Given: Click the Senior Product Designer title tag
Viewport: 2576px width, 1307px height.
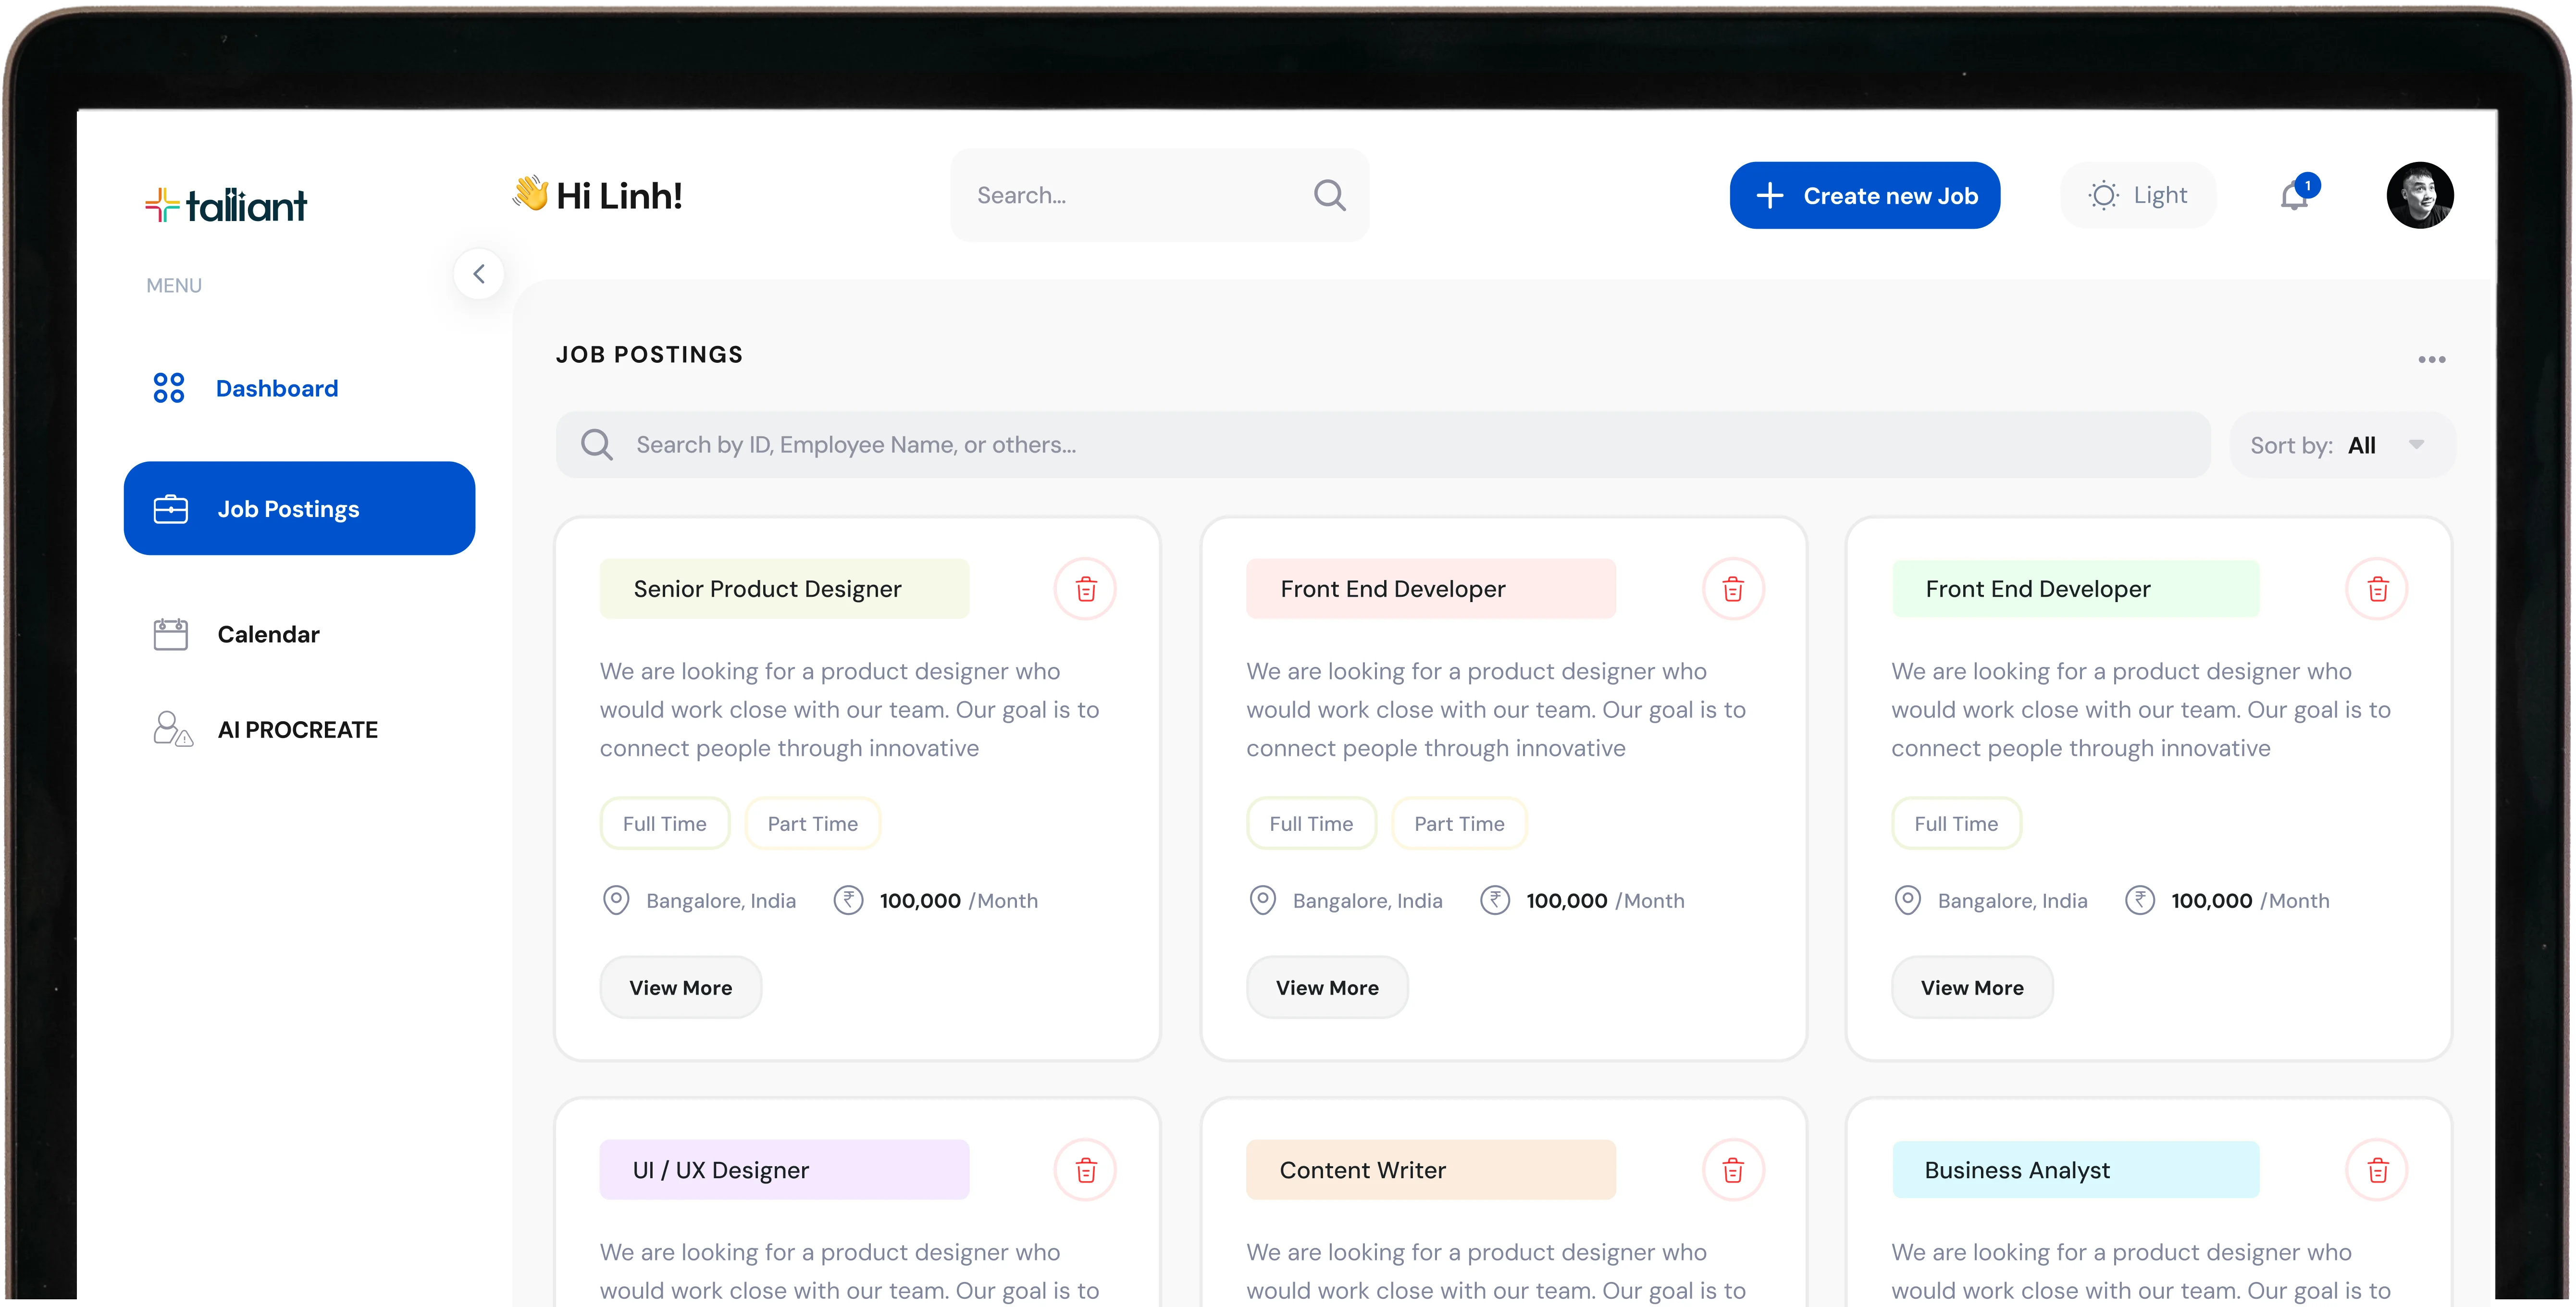Looking at the screenshot, I should (784, 589).
